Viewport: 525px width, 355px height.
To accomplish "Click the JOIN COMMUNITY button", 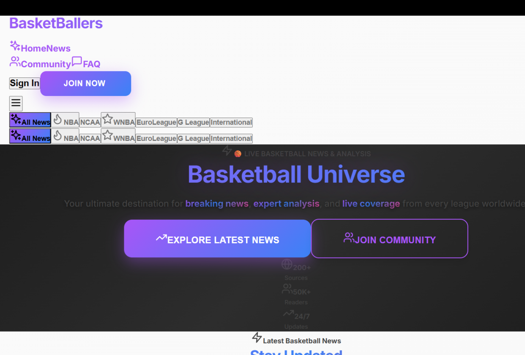I will [389, 239].
